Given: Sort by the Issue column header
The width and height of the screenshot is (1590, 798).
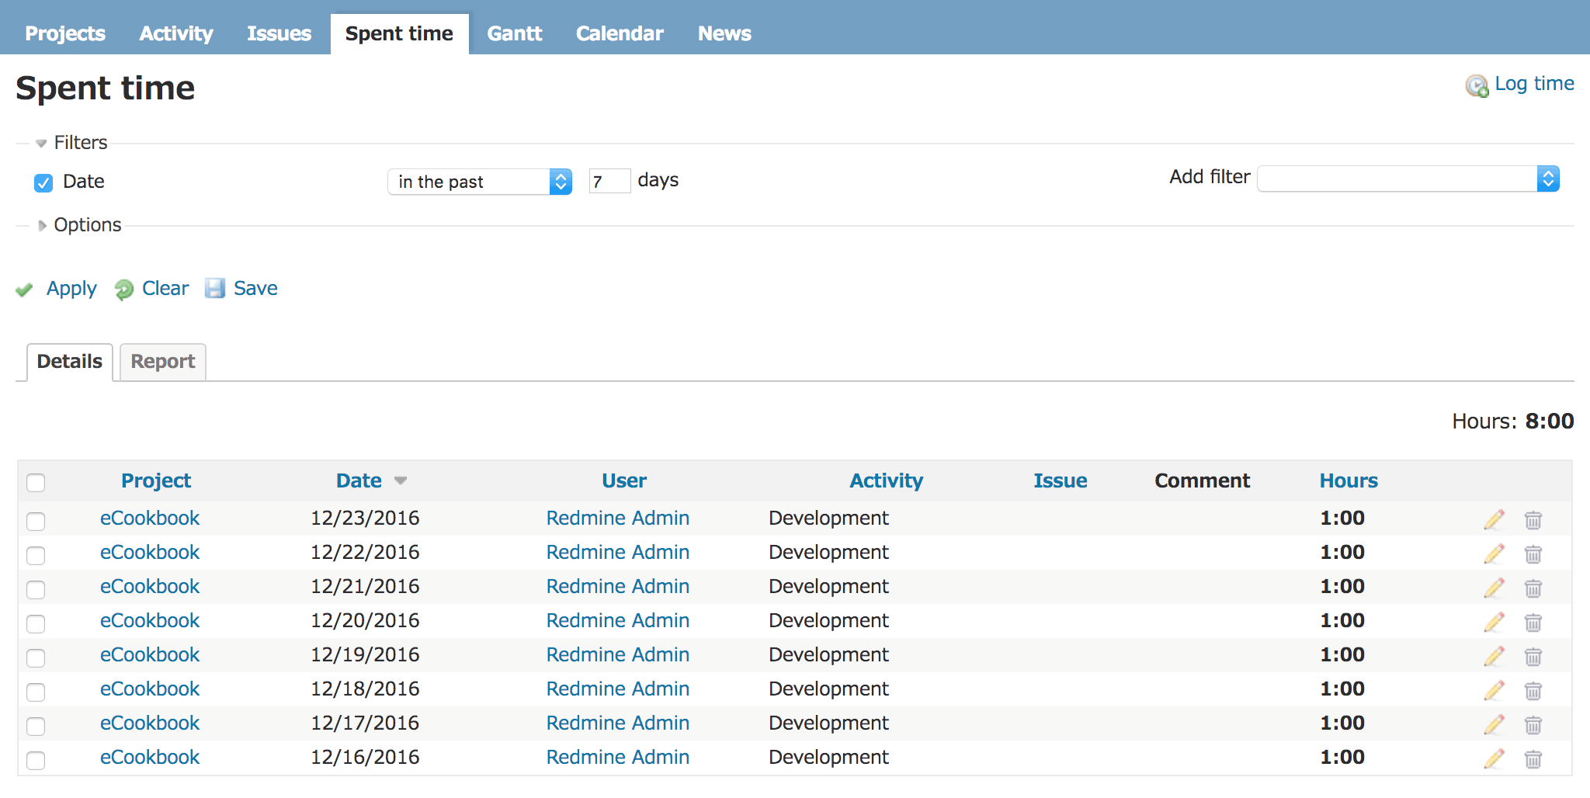Looking at the screenshot, I should [1061, 481].
